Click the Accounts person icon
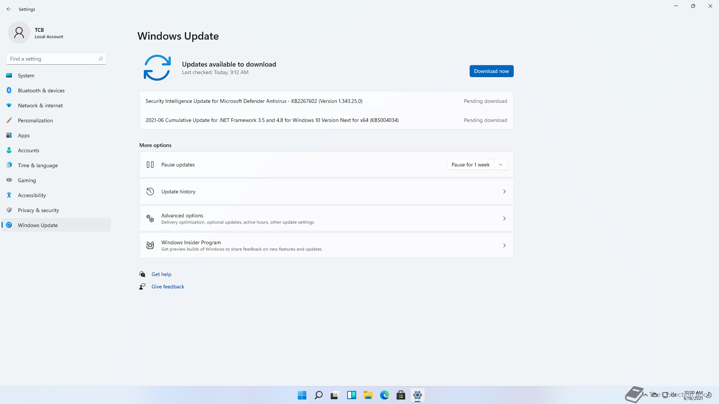719x404 pixels. click(x=9, y=150)
